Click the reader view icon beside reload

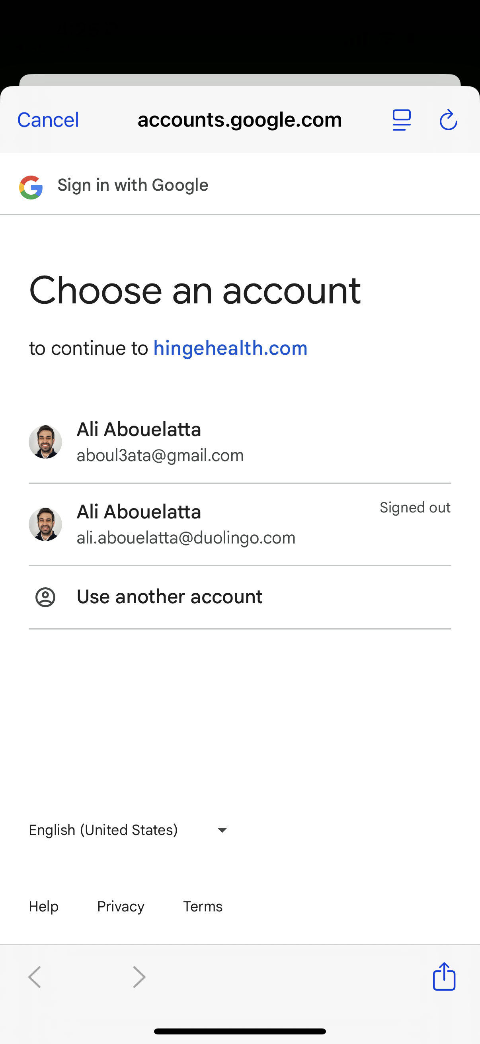click(402, 119)
